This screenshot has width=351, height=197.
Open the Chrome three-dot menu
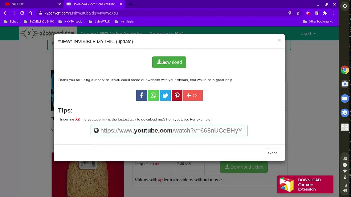click(333, 13)
